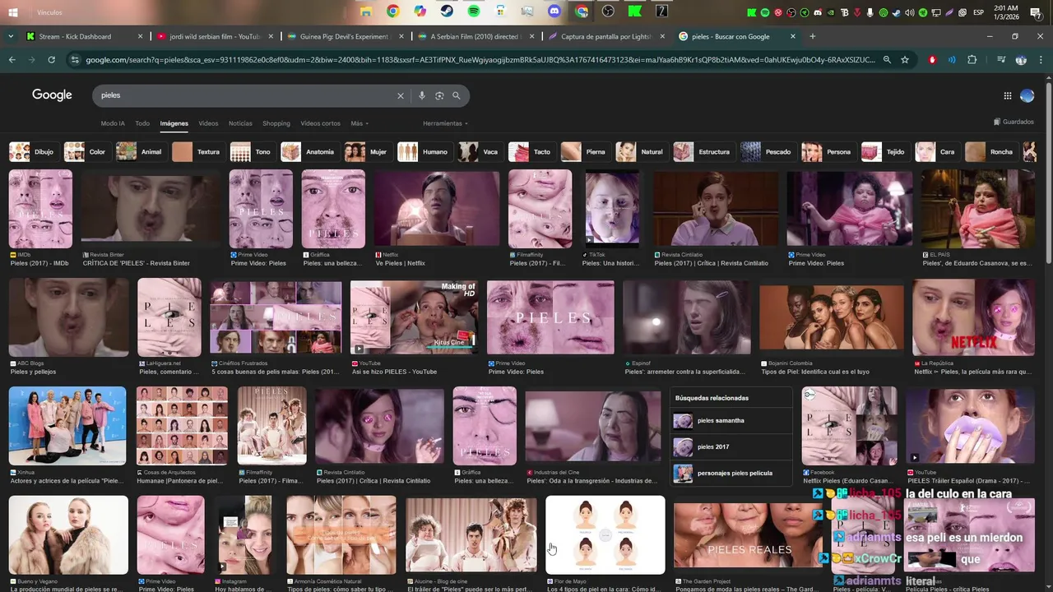Select the Noticias search tab

pos(240,123)
